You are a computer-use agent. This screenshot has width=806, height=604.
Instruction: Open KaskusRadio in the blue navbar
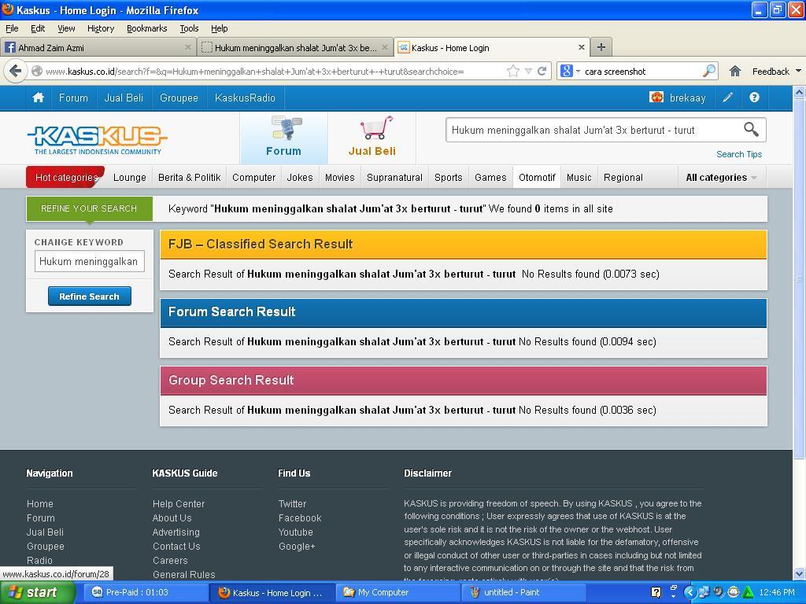click(x=246, y=98)
